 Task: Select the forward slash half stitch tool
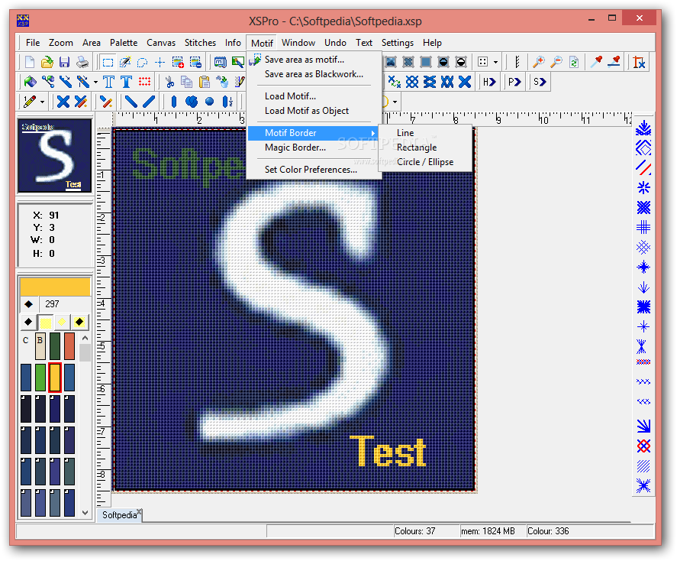click(x=149, y=102)
